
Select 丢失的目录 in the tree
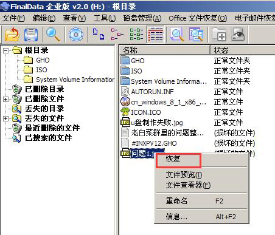tap(44, 109)
